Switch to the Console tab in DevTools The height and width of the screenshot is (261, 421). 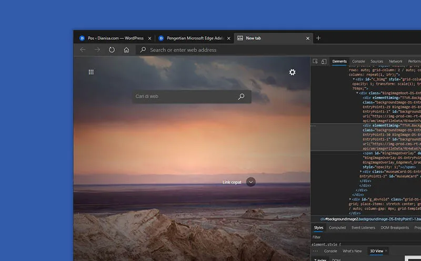pos(358,61)
